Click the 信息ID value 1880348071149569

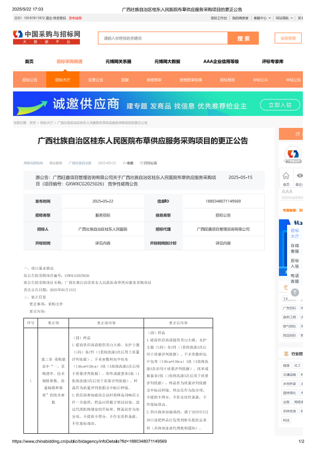(223, 201)
